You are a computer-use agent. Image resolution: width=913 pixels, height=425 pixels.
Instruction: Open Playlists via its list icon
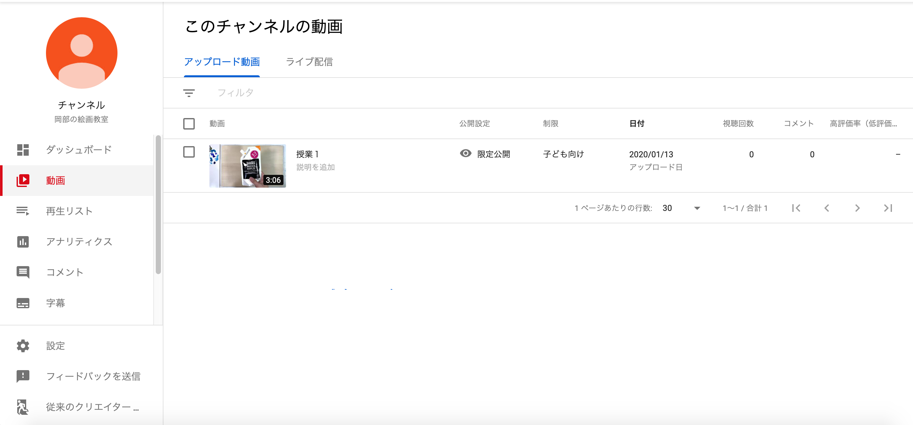pos(23,211)
